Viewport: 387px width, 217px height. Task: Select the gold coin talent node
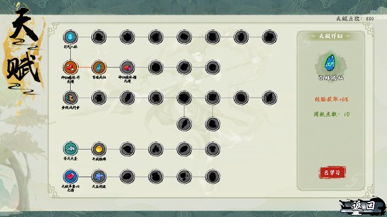point(99,149)
